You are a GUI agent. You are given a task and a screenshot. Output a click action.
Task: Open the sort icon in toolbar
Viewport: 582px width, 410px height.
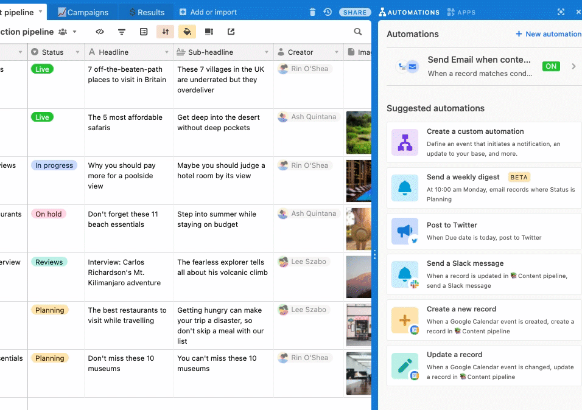[x=165, y=32]
